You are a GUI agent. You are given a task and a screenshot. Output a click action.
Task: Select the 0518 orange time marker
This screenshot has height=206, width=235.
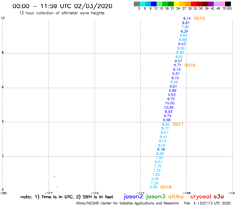[x=166, y=187]
